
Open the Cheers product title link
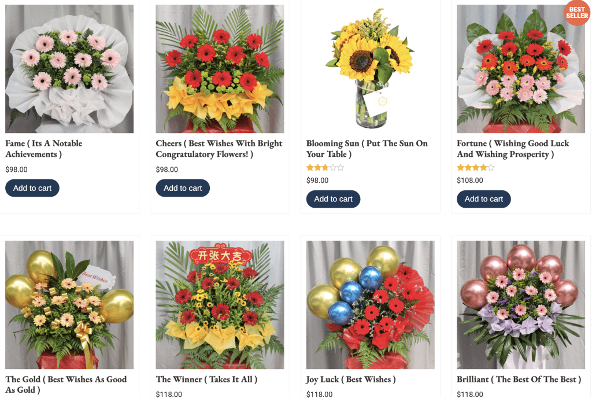click(x=219, y=149)
